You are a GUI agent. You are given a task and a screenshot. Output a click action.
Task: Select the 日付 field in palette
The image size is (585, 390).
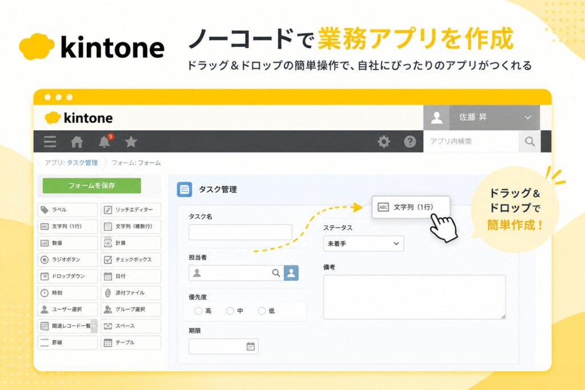(131, 276)
